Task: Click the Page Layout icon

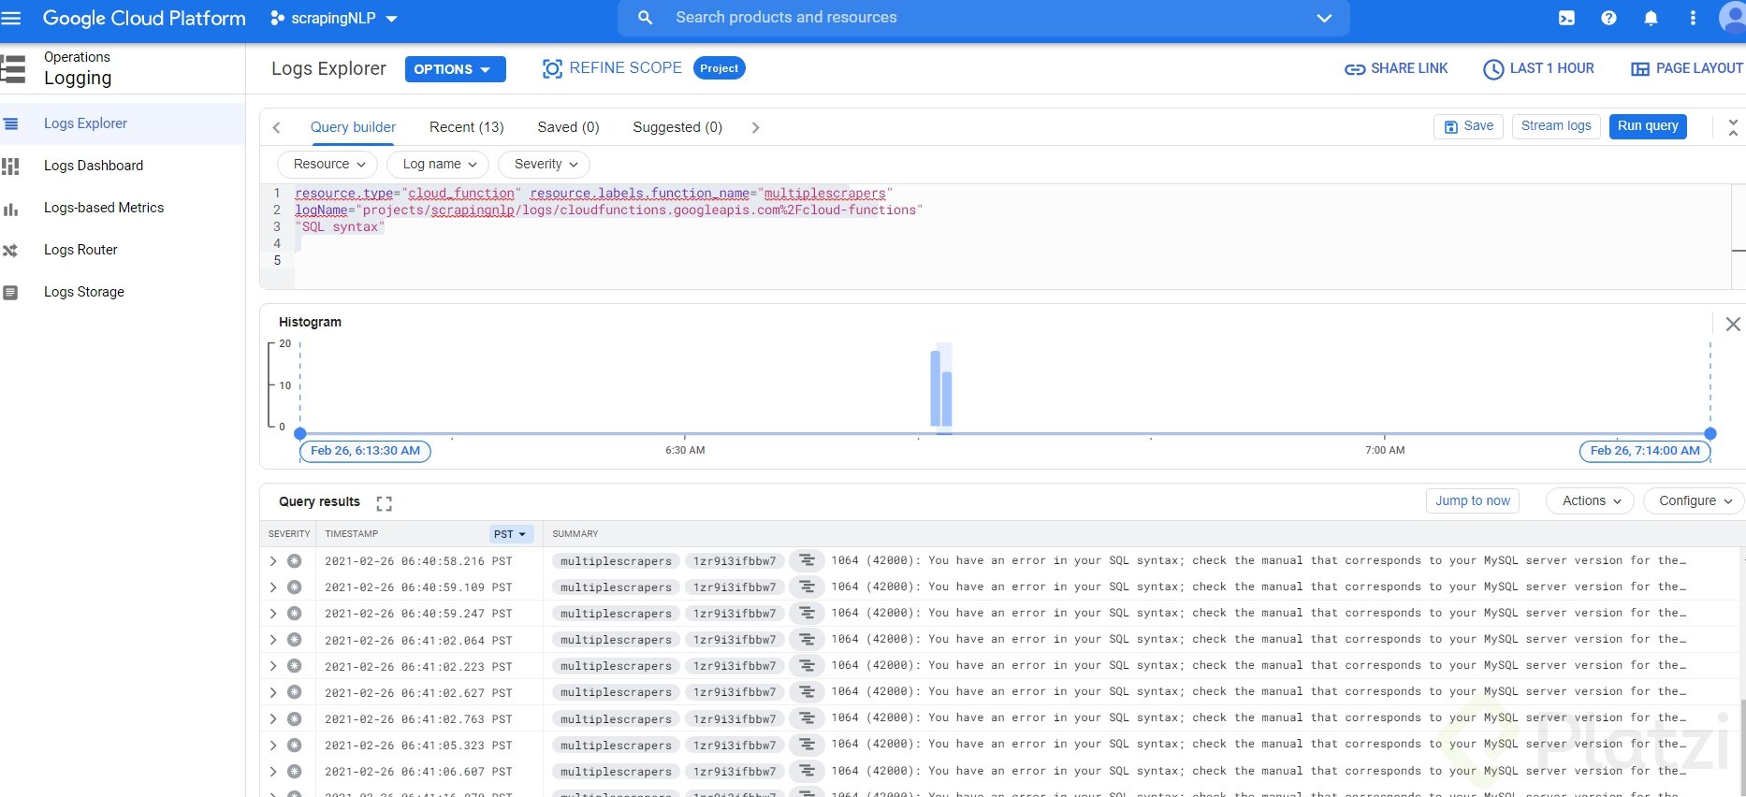Action: [x=1639, y=69]
